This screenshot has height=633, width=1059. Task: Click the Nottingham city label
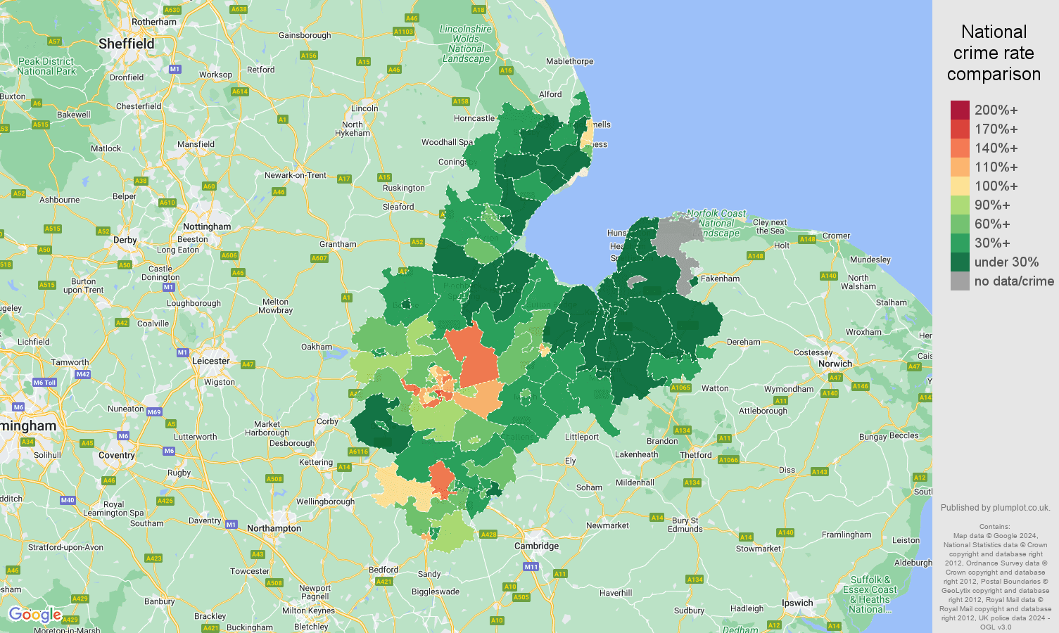tap(207, 226)
